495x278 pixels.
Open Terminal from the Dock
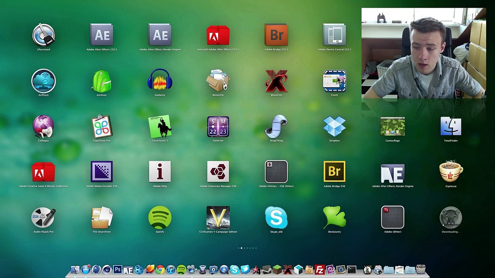(351, 270)
